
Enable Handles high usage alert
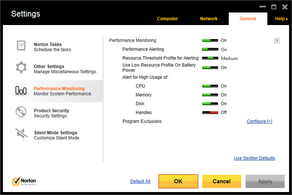click(210, 113)
